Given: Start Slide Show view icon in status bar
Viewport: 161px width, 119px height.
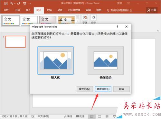Looking at the screenshot, I should tap(115, 116).
